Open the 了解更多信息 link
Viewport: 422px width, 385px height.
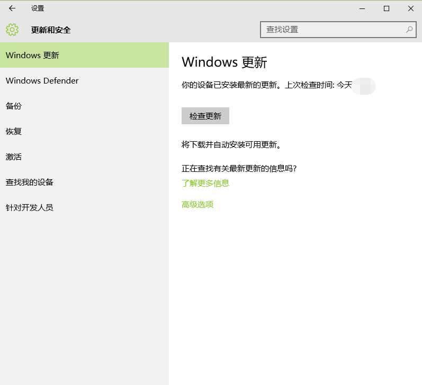(205, 183)
